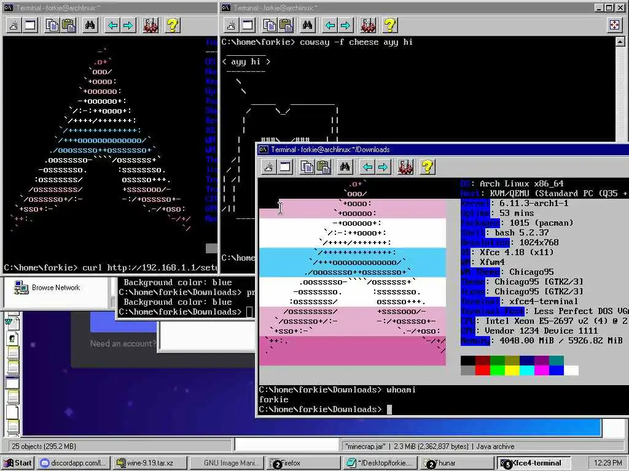Click the 'forkie' output line in Downloads terminal
The height and width of the screenshot is (471, 629).
[x=273, y=399]
